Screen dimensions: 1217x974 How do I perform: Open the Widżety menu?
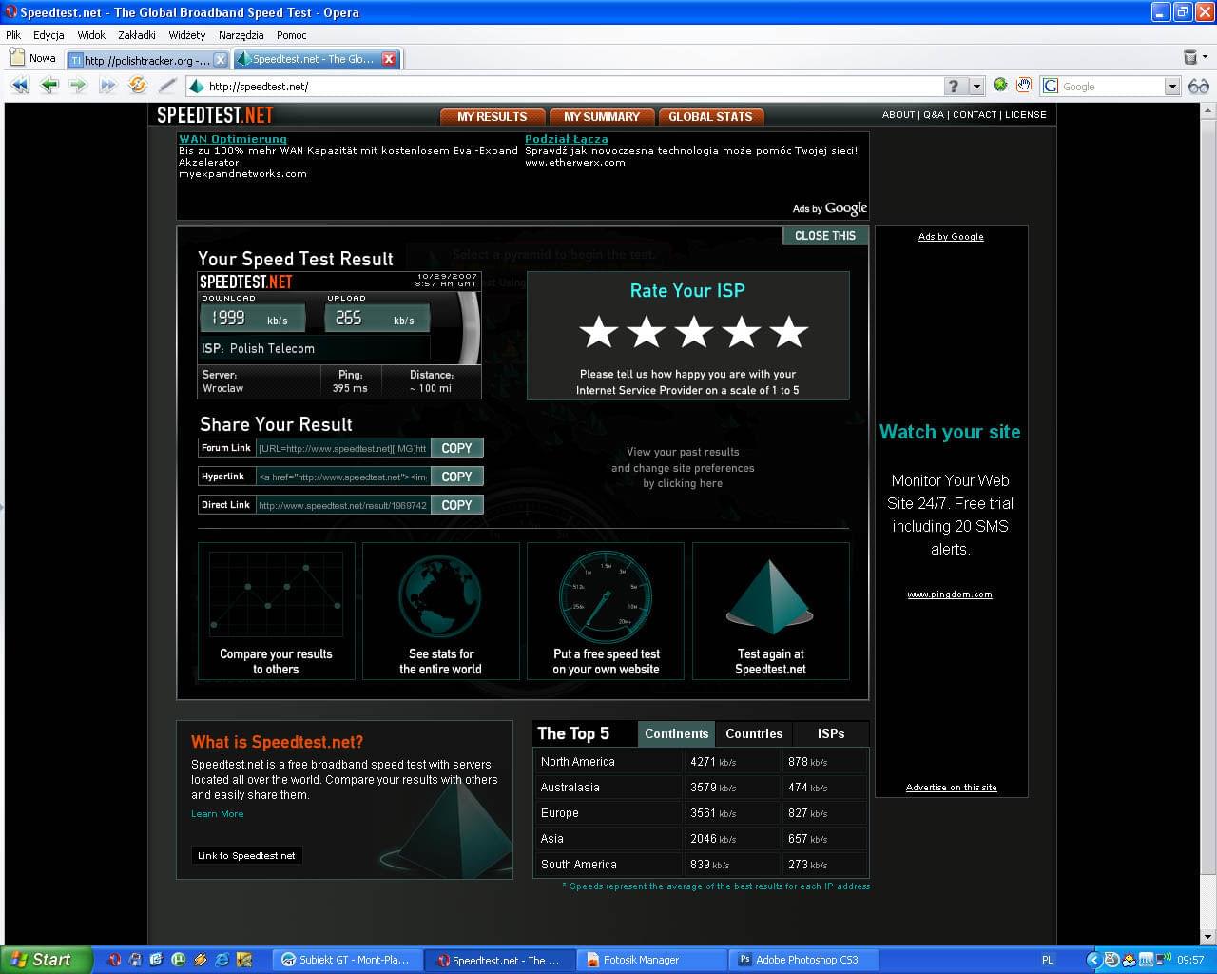pos(187,35)
